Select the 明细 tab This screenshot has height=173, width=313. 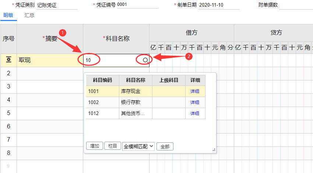pyautogui.click(x=8, y=15)
